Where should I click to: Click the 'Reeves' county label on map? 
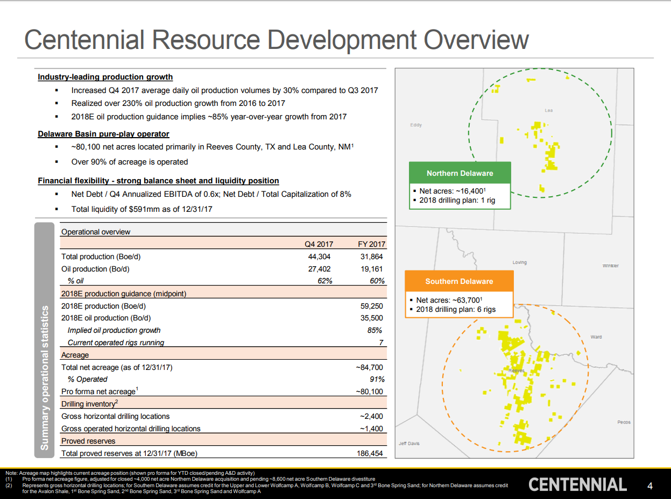tap(517, 371)
